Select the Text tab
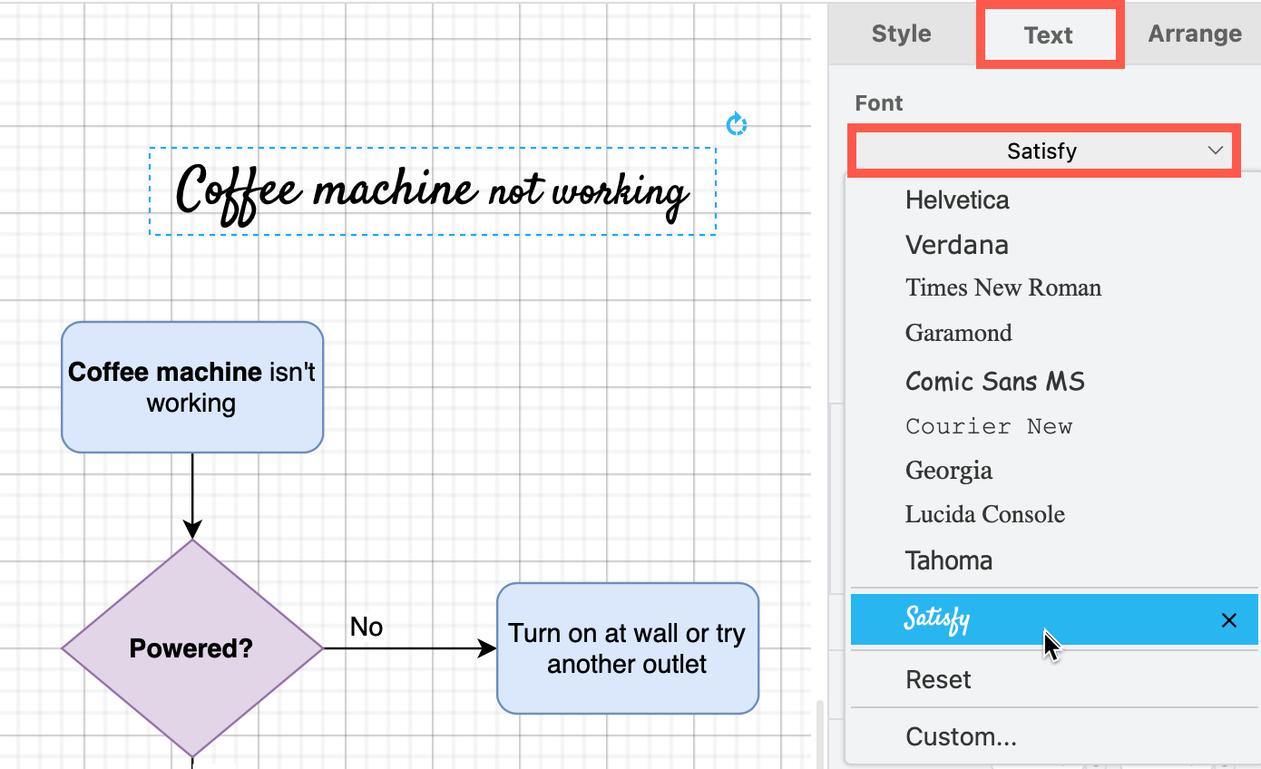Screen dimensions: 1261x769 [1049, 34]
